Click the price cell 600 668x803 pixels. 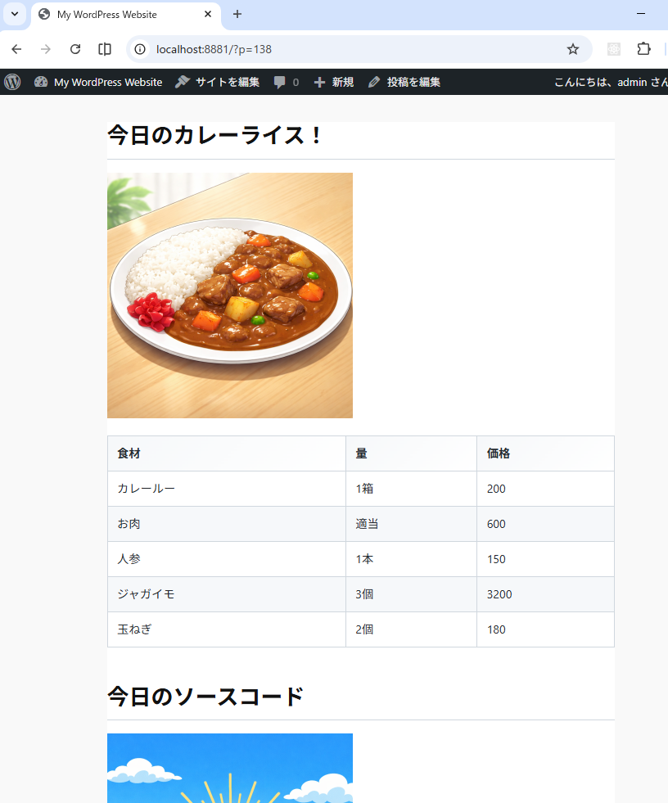tap(545, 524)
